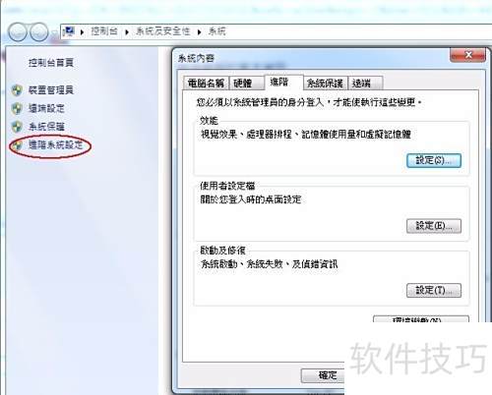Expand the arrow after 控制台 breadcrumb
The height and width of the screenshot is (395, 492).
pyautogui.click(x=127, y=32)
